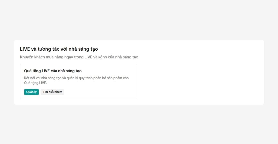Select the Quà tặng LIVE của nhà sáng tạo title
The image size is (278, 144).
(x=53, y=71)
